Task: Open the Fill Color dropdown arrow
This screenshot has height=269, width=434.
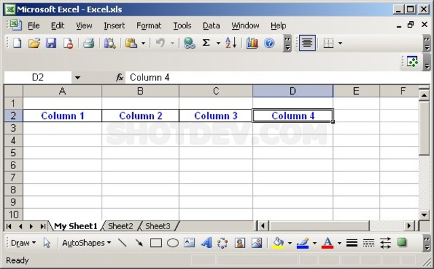Action: point(290,243)
